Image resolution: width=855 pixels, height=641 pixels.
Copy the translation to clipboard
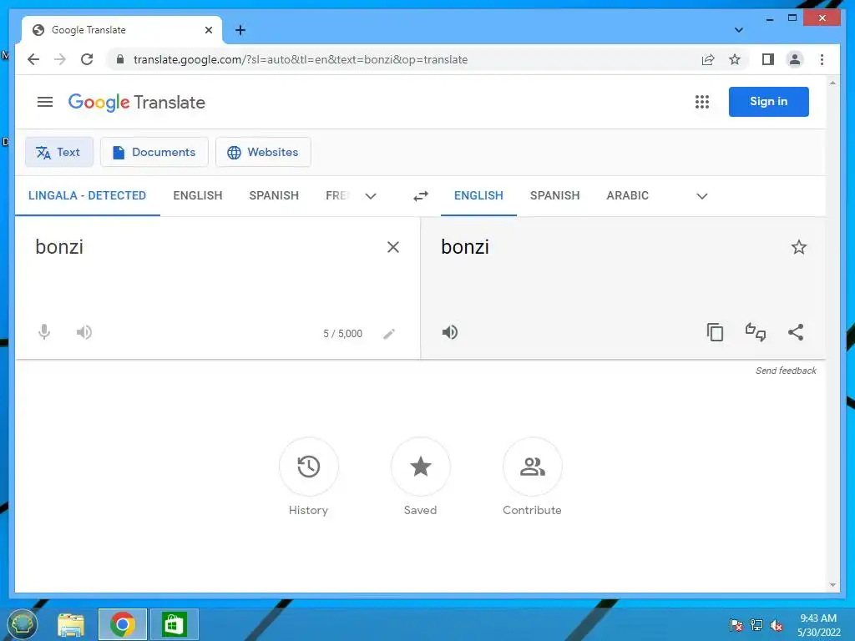715,332
